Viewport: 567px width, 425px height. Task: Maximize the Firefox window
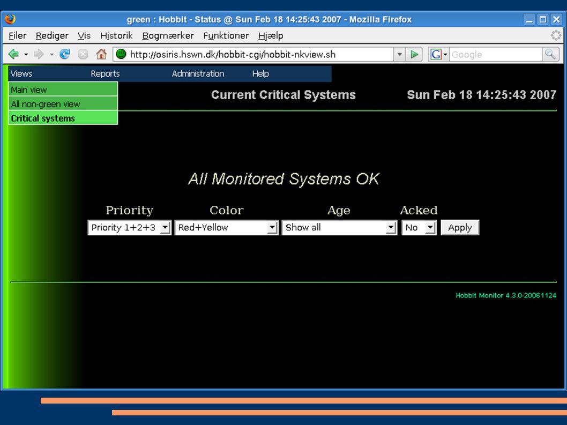543,19
